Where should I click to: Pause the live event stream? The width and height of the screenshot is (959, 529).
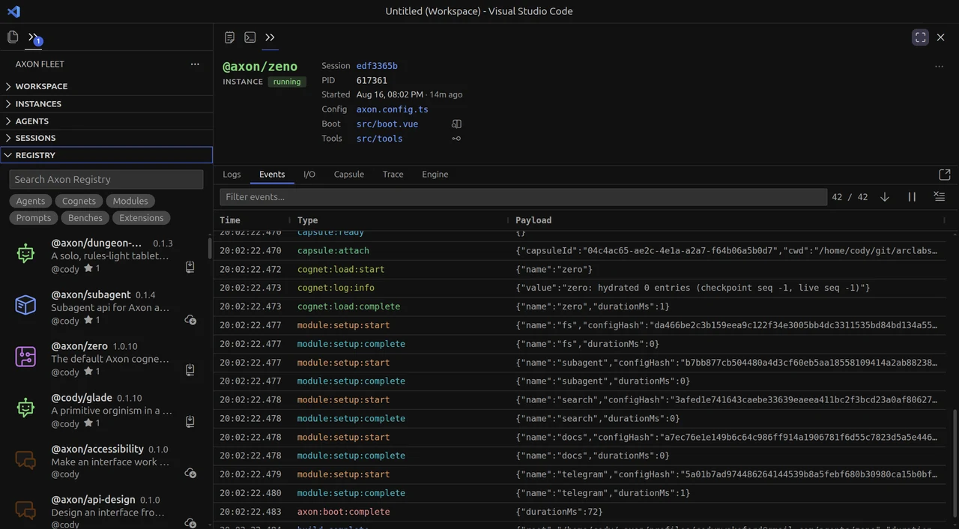[912, 196]
